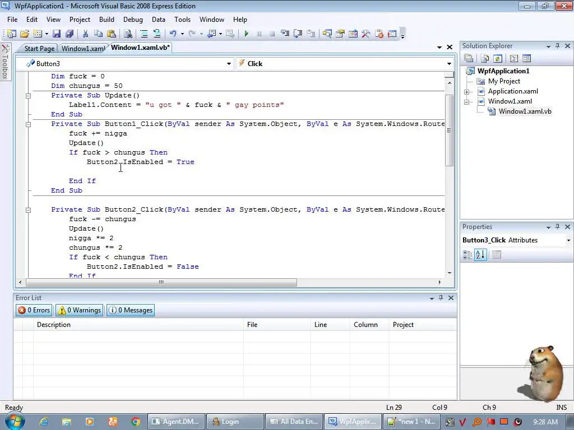Uncomment the selected lines icon
This screenshot has width=574, height=430.
pos(157,34)
